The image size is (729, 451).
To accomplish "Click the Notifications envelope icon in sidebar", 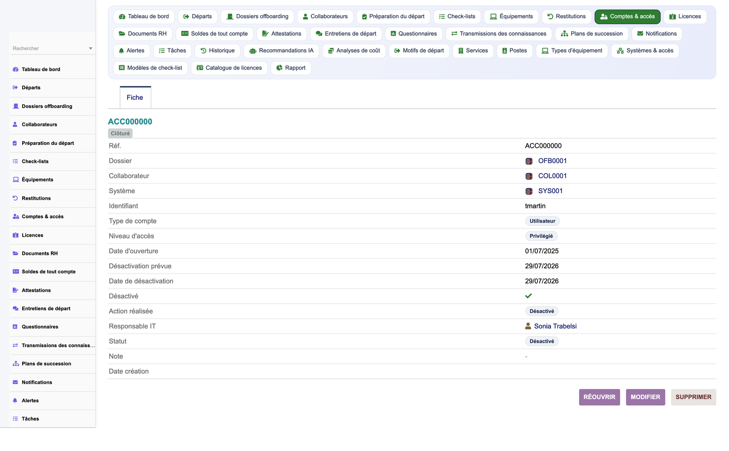I will (x=16, y=382).
